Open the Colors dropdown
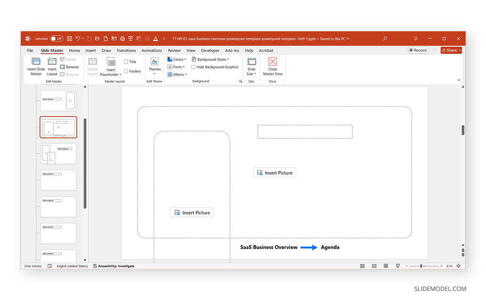This screenshot has width=486, height=301. [177, 59]
